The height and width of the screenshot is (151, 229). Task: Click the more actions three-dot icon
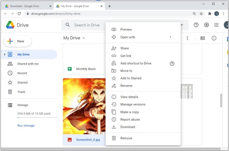point(188,38)
